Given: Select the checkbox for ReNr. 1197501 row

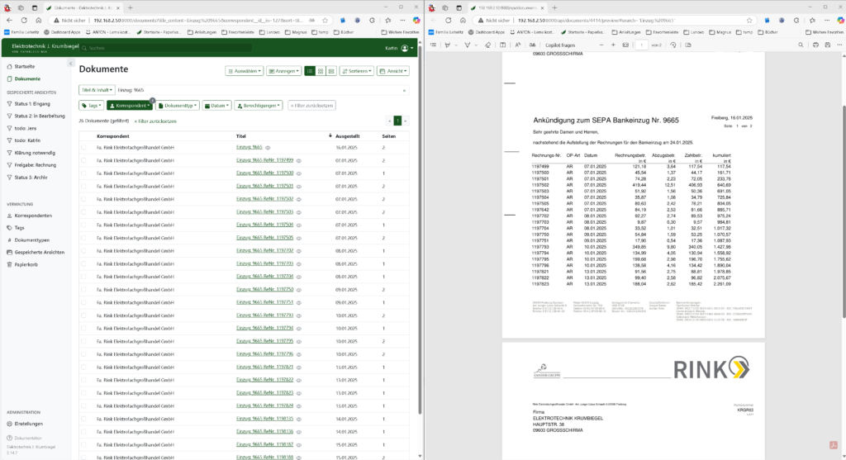Looking at the screenshot, I should click(x=83, y=186).
